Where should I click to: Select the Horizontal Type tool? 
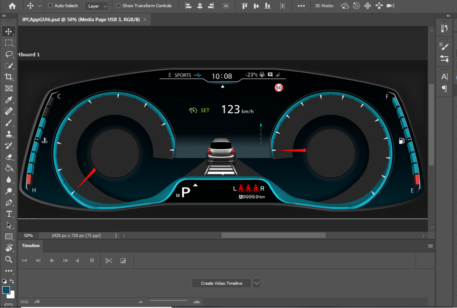coord(9,214)
